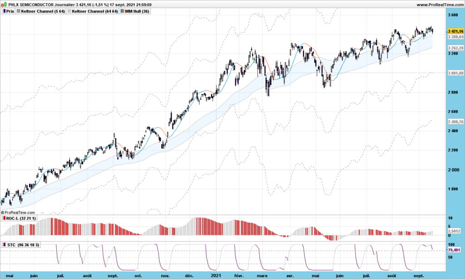Select the Prix legend label
465x279 pixels.
pyautogui.click(x=10, y=11)
